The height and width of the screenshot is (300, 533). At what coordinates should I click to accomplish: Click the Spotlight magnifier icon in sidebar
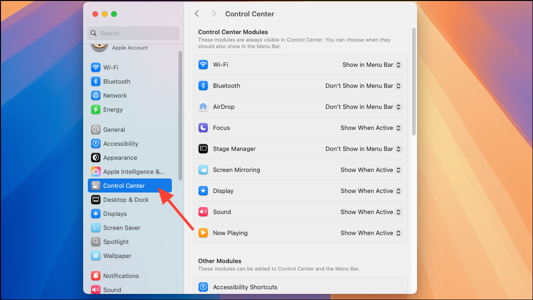95,242
